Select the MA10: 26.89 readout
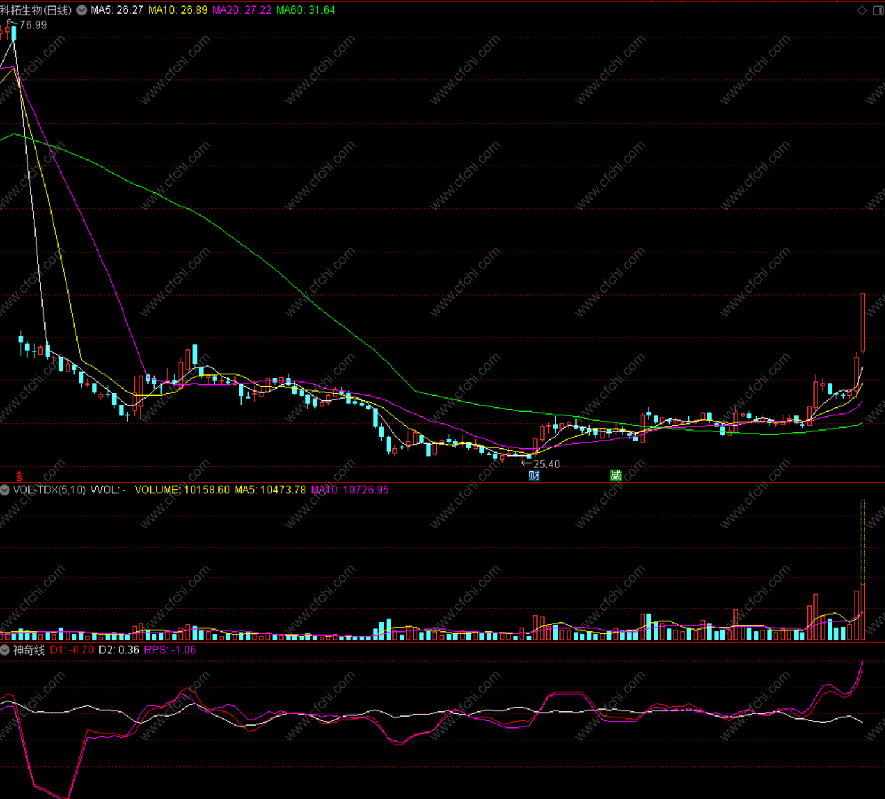Screen dimensions: 885x799 click(178, 10)
